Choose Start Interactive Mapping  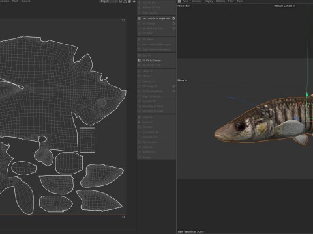point(156,44)
